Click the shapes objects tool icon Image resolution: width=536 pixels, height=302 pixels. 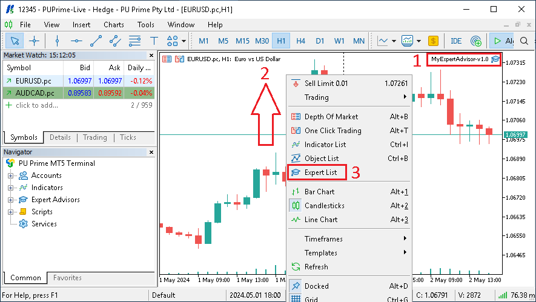[x=172, y=41]
